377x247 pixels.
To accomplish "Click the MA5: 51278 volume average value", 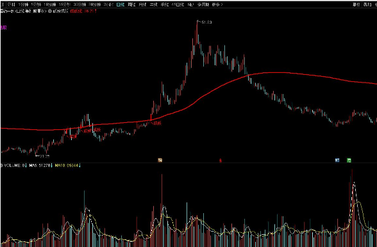I will point(40,165).
